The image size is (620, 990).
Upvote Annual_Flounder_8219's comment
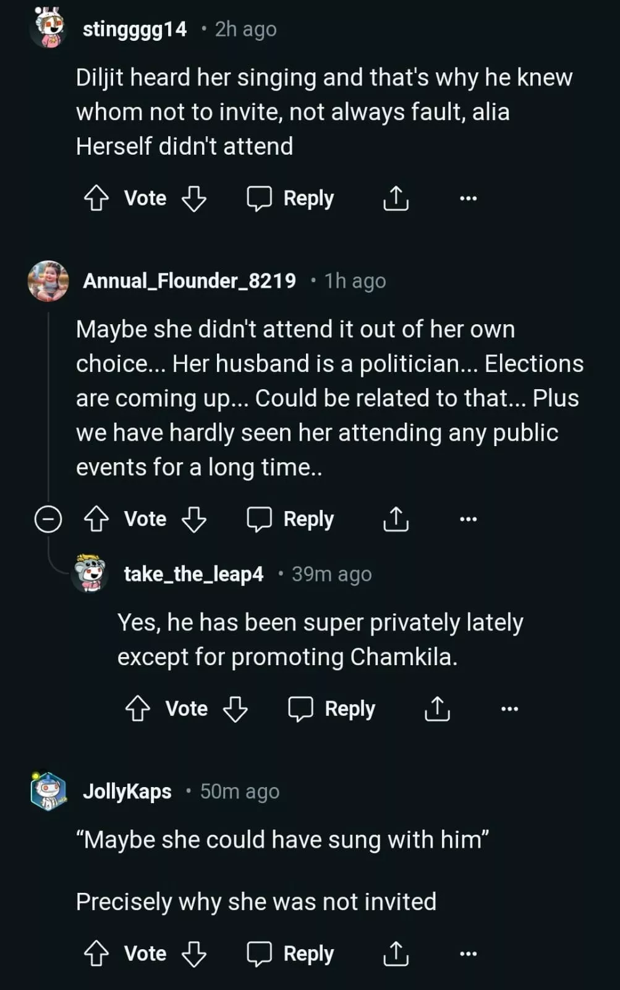pos(96,519)
